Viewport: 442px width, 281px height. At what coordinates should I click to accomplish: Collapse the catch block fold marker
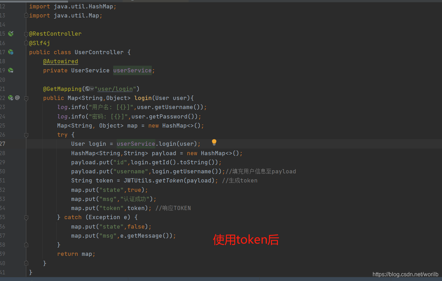[26, 217]
